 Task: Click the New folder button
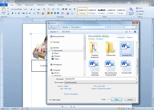66,32
